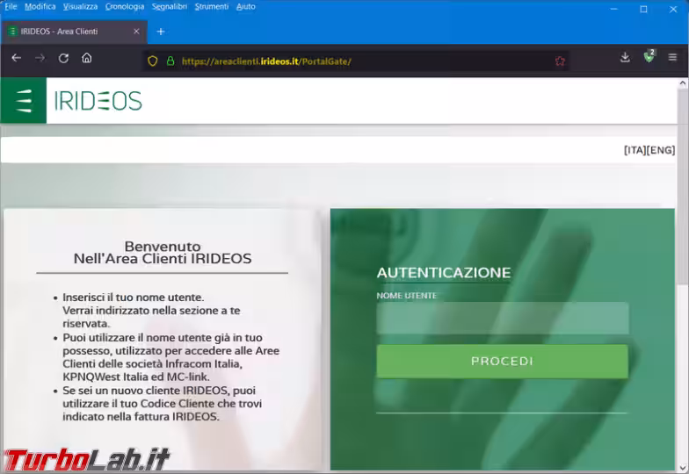Click the IRIDEOS logo
The height and width of the screenshot is (474, 689).
pos(98,101)
